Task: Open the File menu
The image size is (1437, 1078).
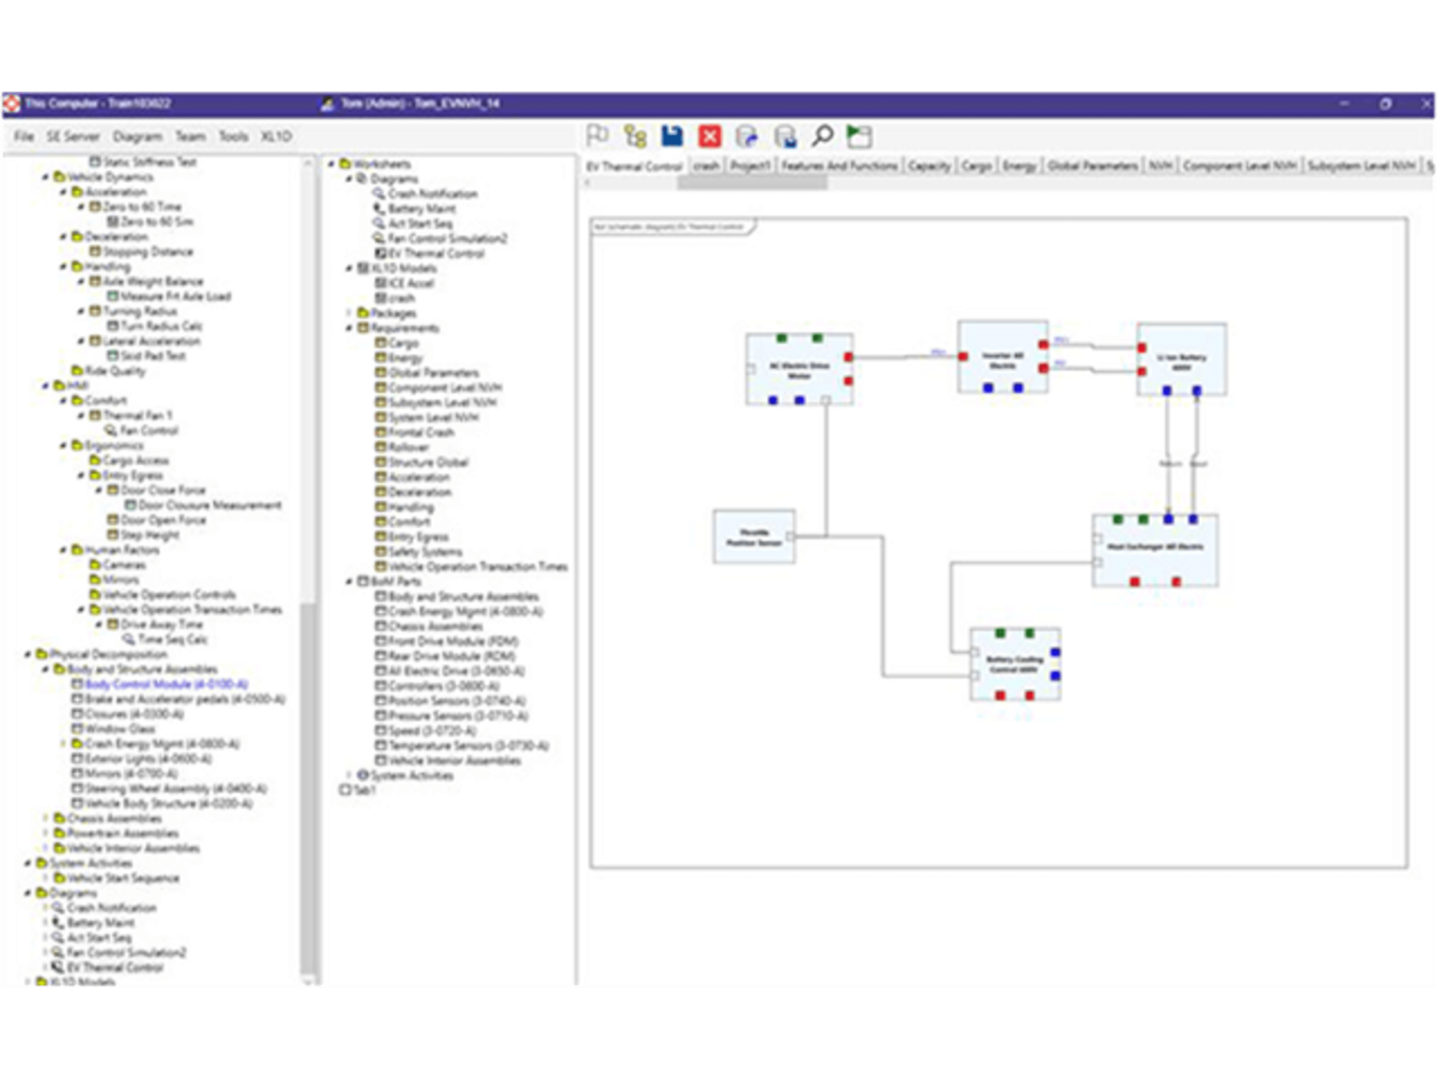Action: (x=24, y=136)
